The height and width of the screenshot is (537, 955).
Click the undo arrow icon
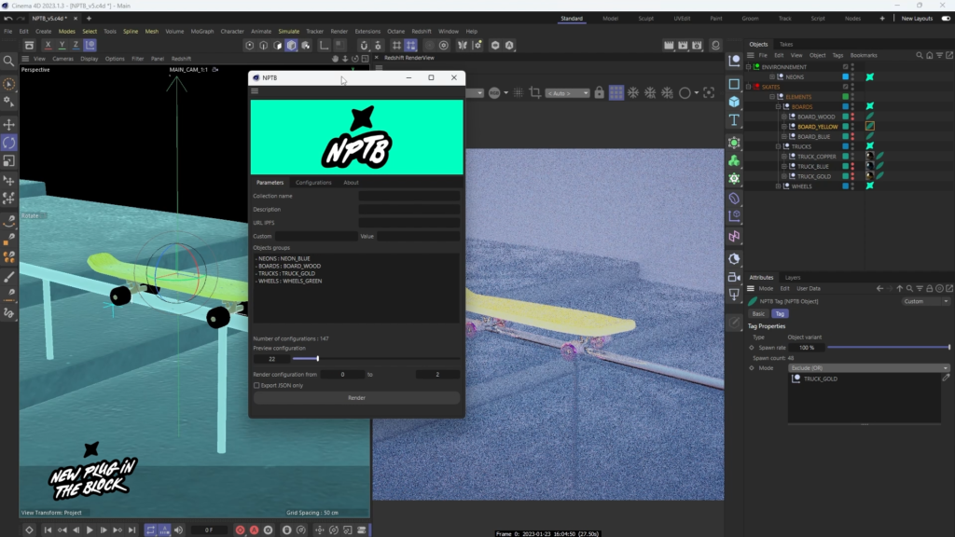tap(7, 19)
